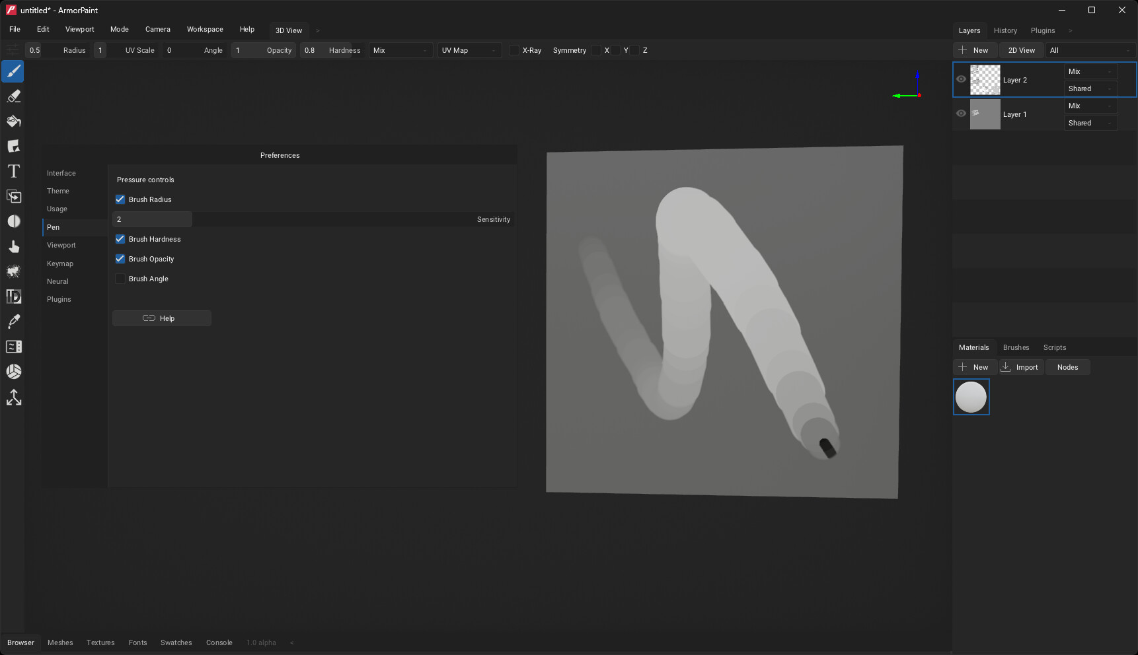Expand the All layers filter dropdown

[x=1090, y=50]
